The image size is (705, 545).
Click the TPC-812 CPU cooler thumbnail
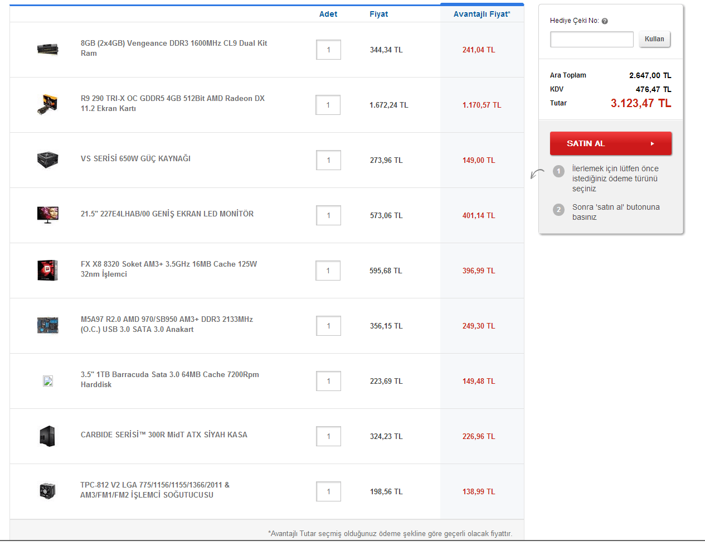[48, 491]
